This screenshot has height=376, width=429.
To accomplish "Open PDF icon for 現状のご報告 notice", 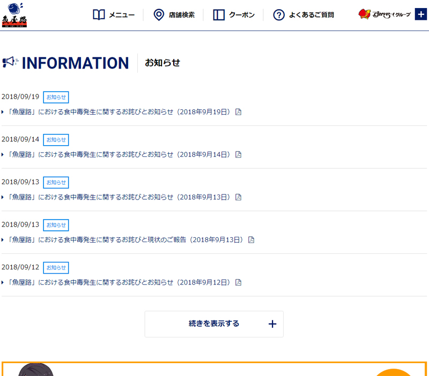I will pyautogui.click(x=251, y=240).
